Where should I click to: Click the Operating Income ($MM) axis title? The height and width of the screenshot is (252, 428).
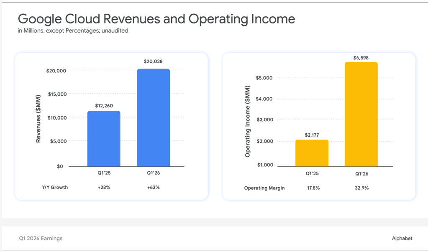(x=247, y=119)
